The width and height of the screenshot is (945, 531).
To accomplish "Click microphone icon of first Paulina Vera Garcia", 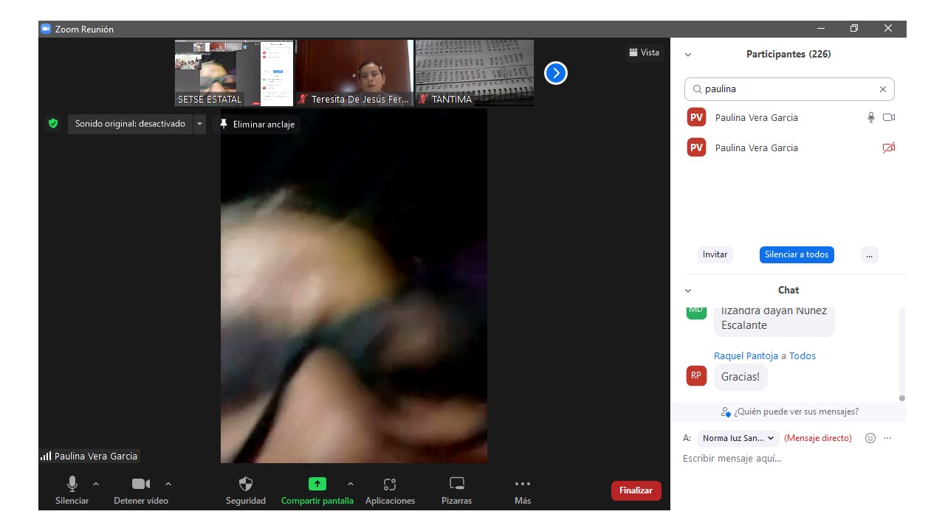I will tap(871, 117).
